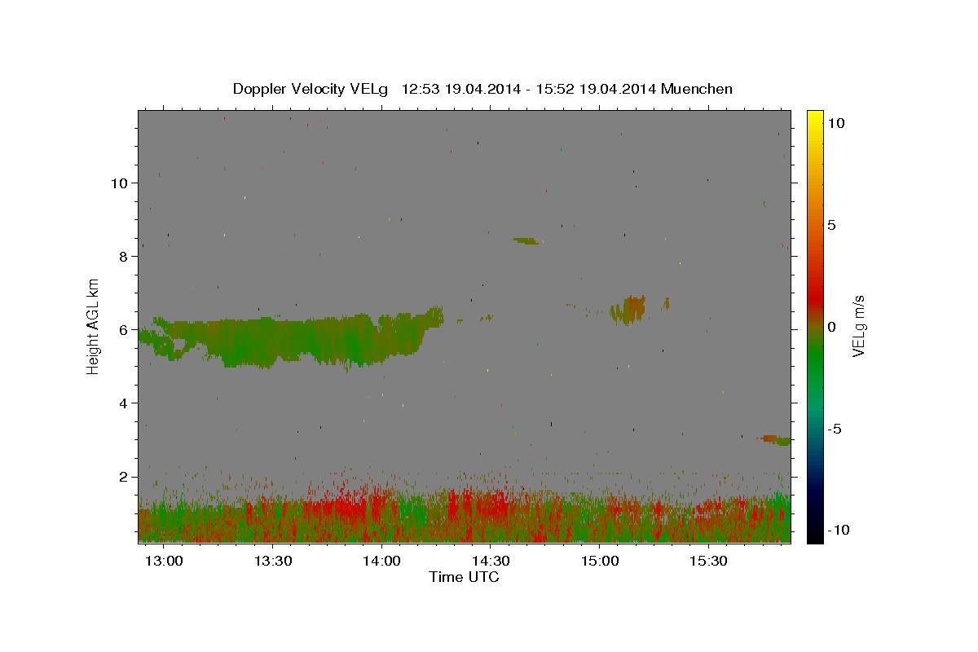Click the height axis label 4

click(125, 403)
